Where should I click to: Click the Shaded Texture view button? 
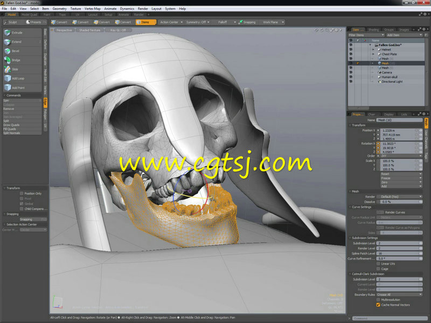[x=89, y=30]
